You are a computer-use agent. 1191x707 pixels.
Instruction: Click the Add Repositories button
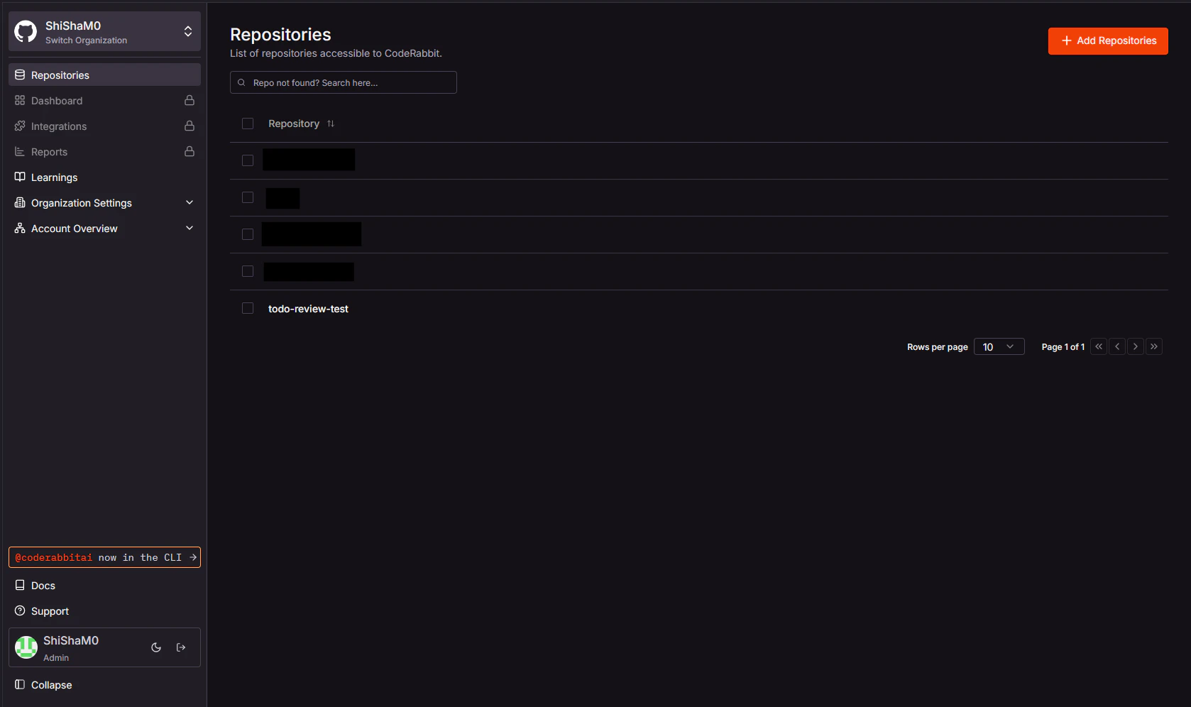point(1108,40)
